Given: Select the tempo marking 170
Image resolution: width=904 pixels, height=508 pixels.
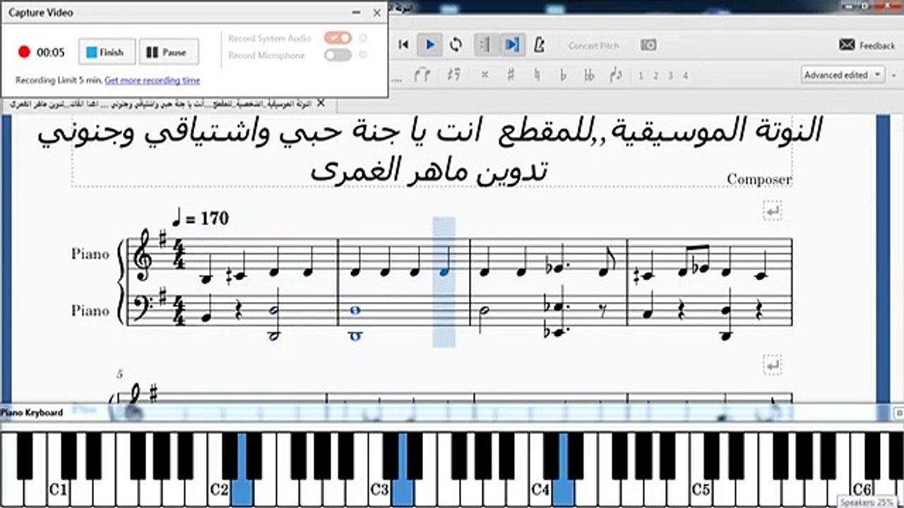Looking at the screenshot, I should pos(201,219).
